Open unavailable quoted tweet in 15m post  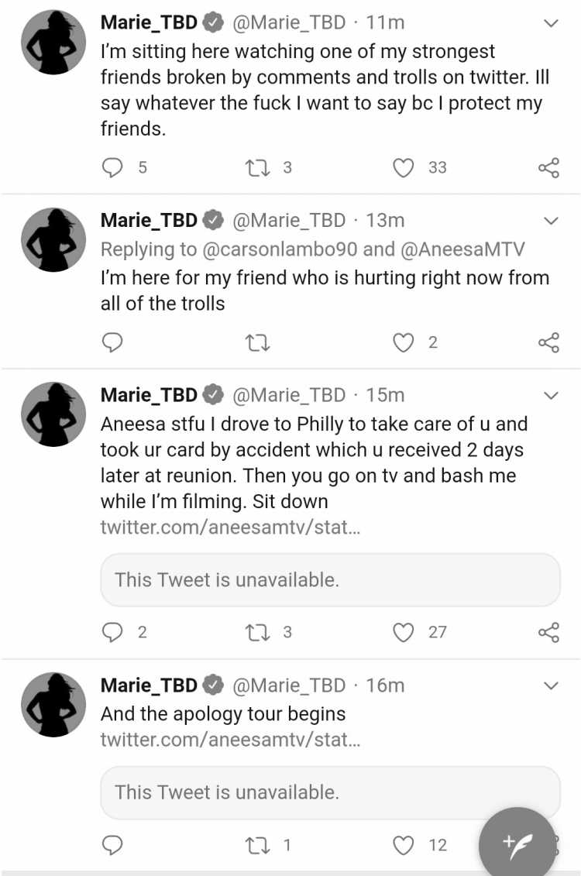click(330, 580)
